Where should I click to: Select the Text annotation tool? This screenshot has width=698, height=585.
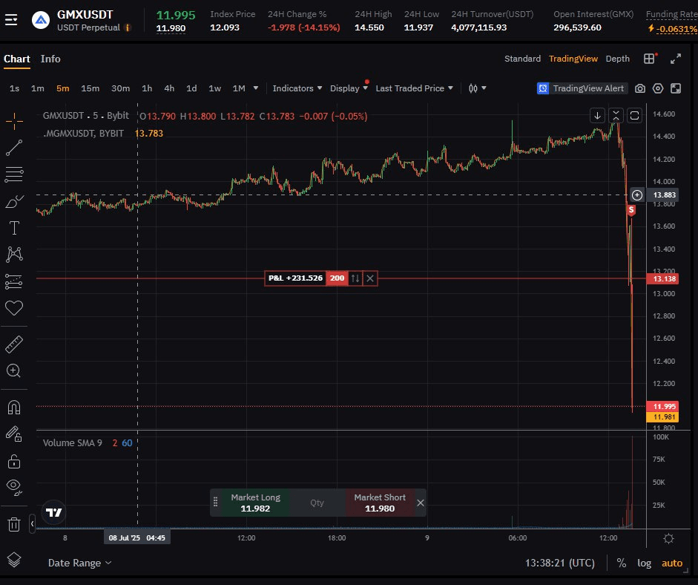click(14, 228)
